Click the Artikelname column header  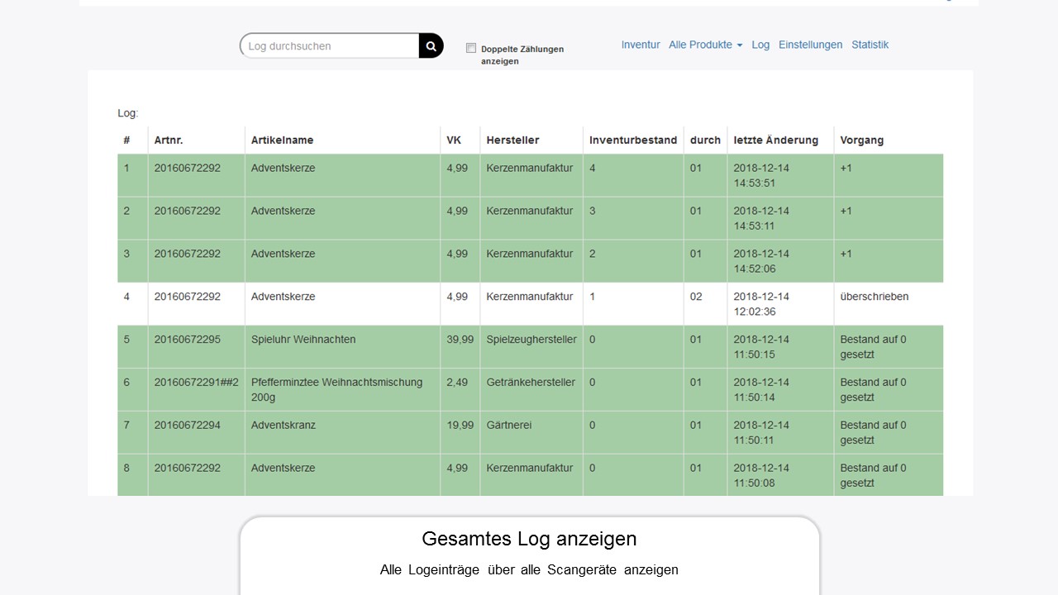coord(282,140)
